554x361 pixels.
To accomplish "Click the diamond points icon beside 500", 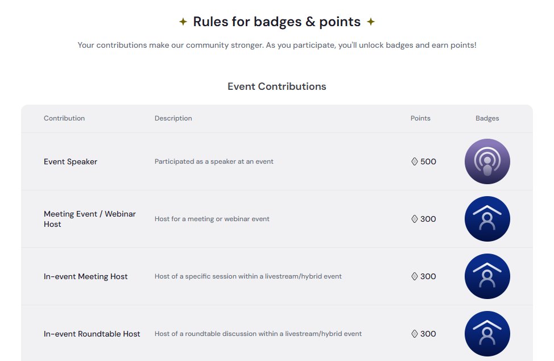I will coord(415,161).
